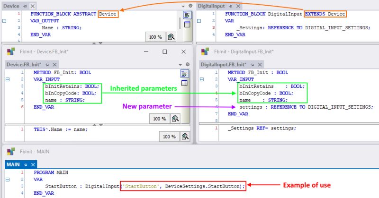The height and width of the screenshot is (198, 379).
Task: Click 'METHOD FB_Init: BOOL' in Device.FB_Init
Action: (x=63, y=73)
